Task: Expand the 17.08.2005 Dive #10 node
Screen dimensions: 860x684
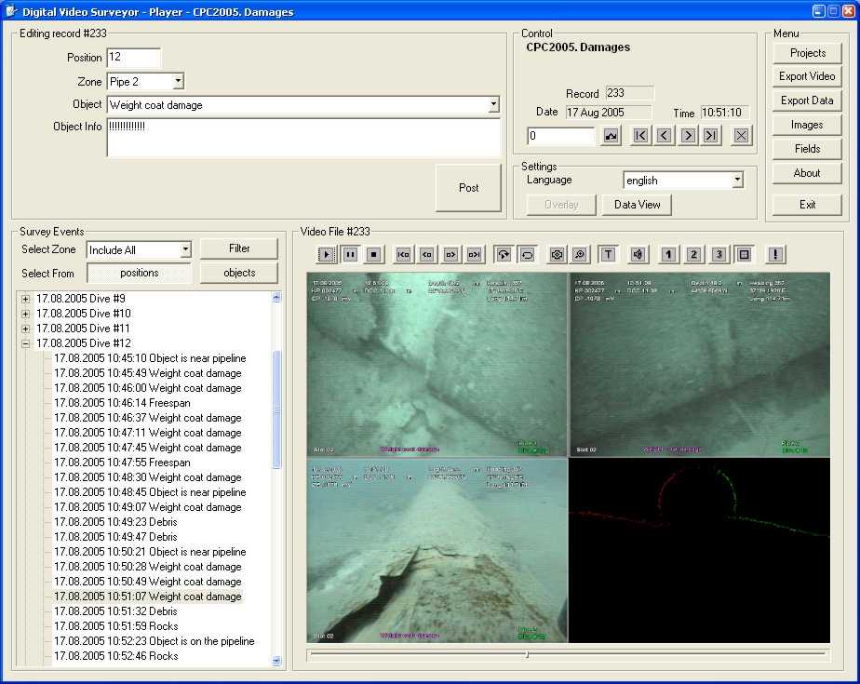Action: point(25,314)
